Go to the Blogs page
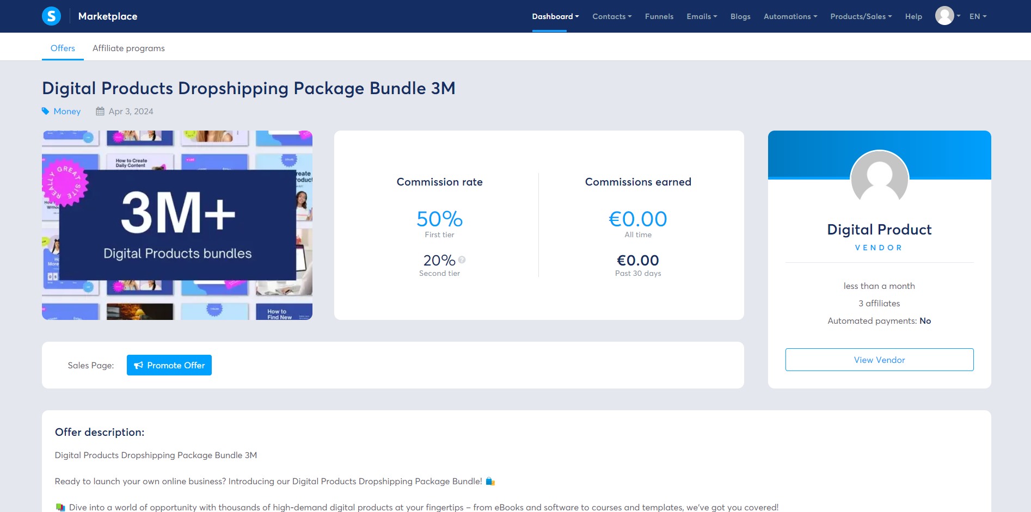This screenshot has width=1031, height=512. click(x=740, y=16)
